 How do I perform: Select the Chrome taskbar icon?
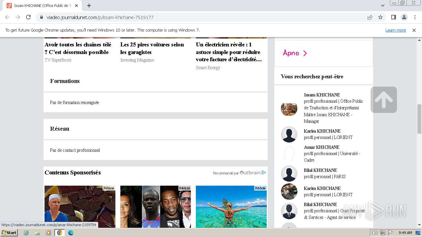click(60, 233)
